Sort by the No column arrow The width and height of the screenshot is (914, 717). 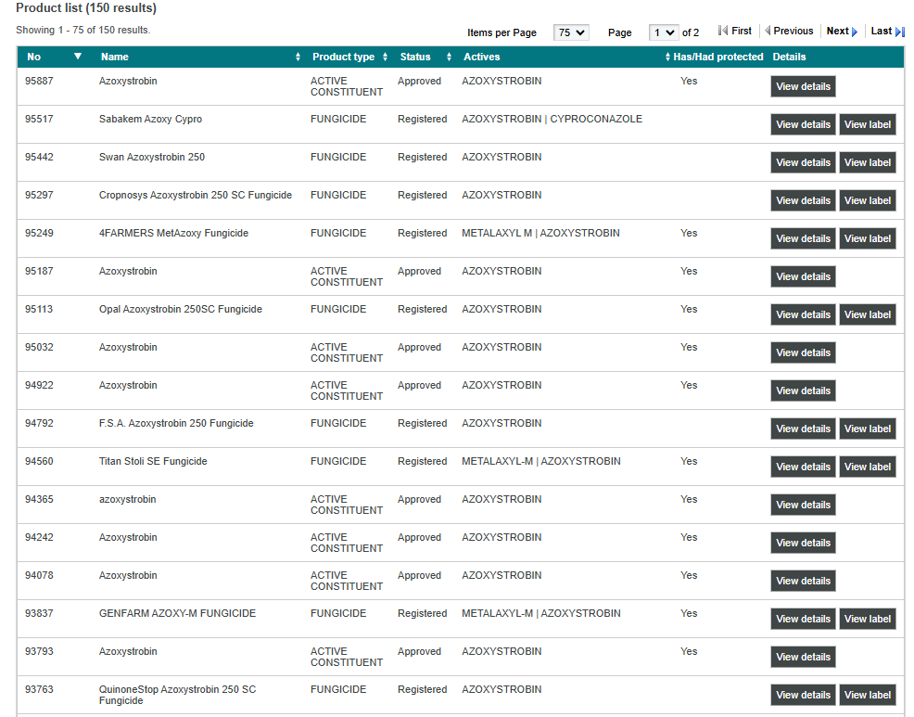coord(78,57)
